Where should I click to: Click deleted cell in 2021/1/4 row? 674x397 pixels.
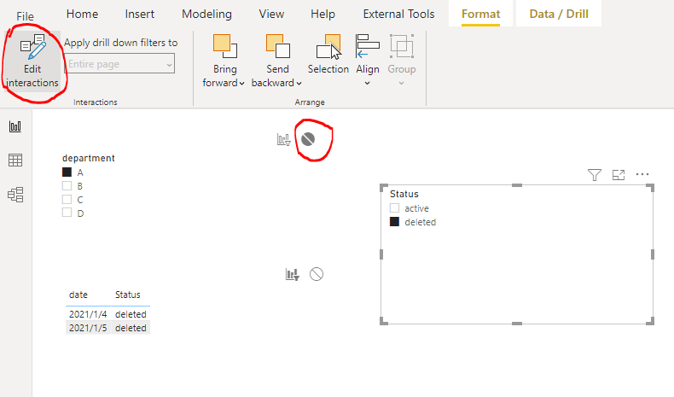pyautogui.click(x=131, y=314)
